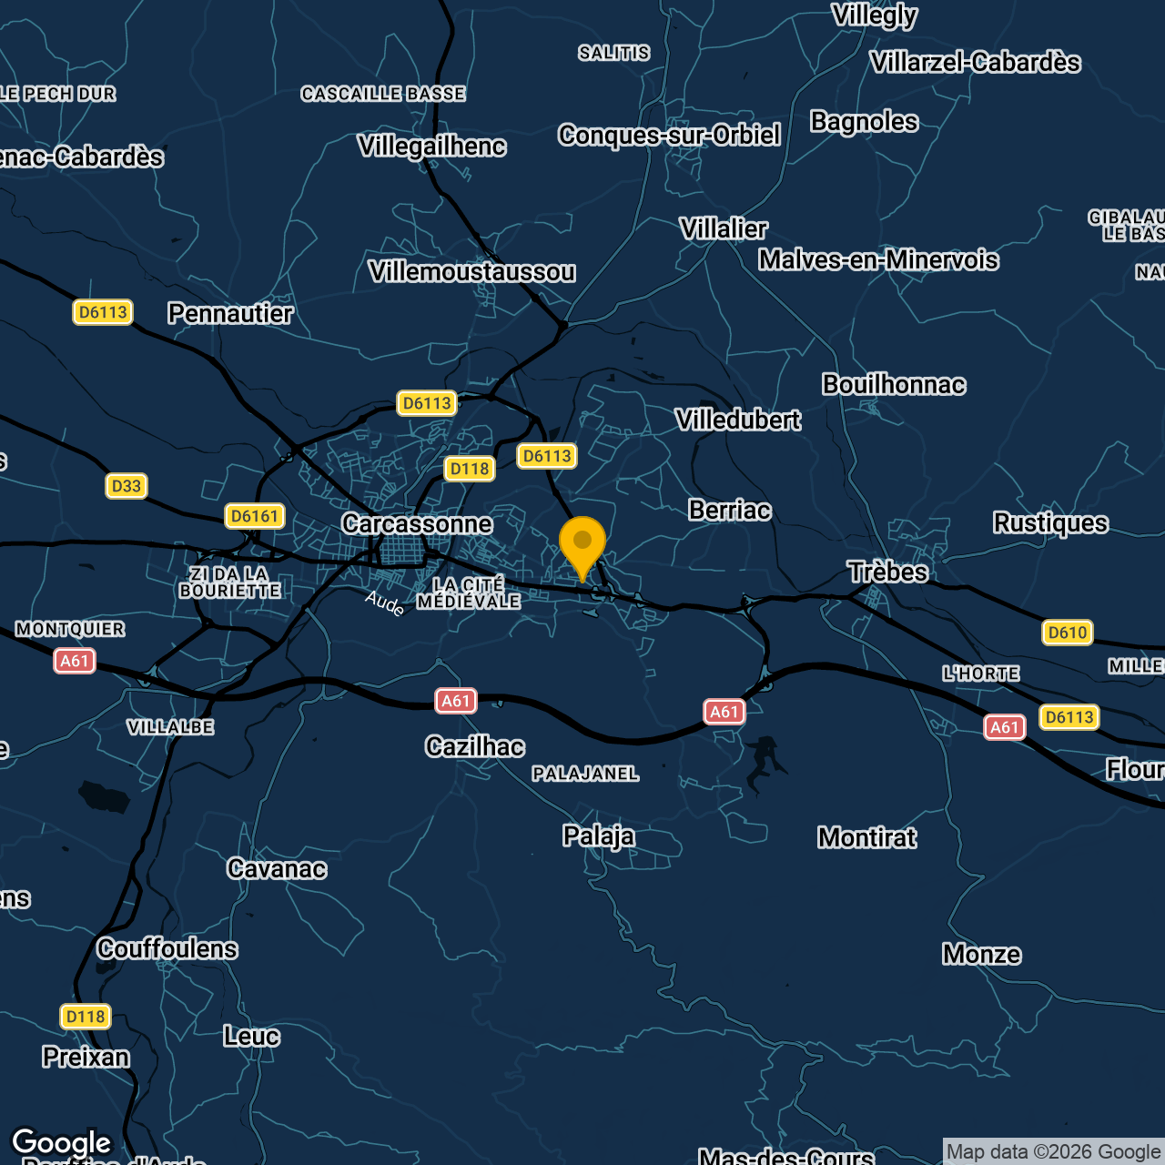
Task: Click the Berriac village label
Action: [729, 511]
